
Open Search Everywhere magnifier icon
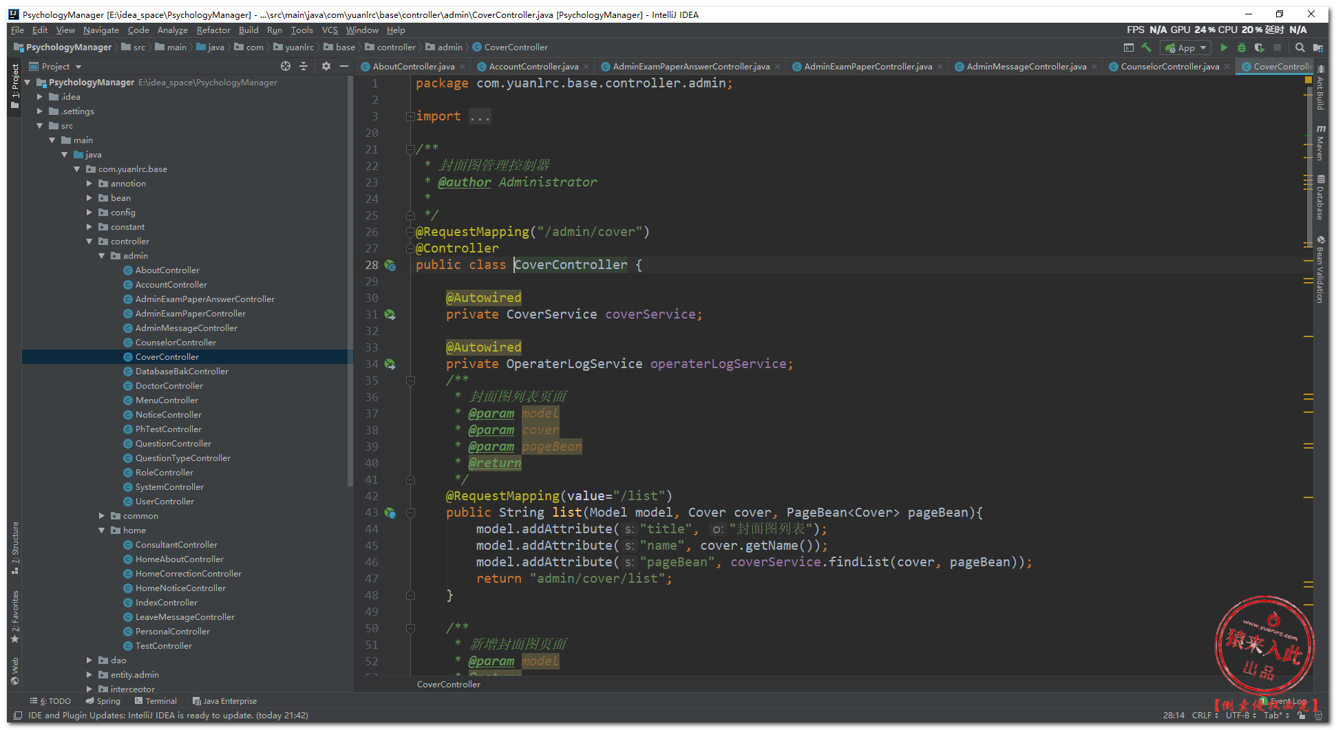pyautogui.click(x=1300, y=47)
